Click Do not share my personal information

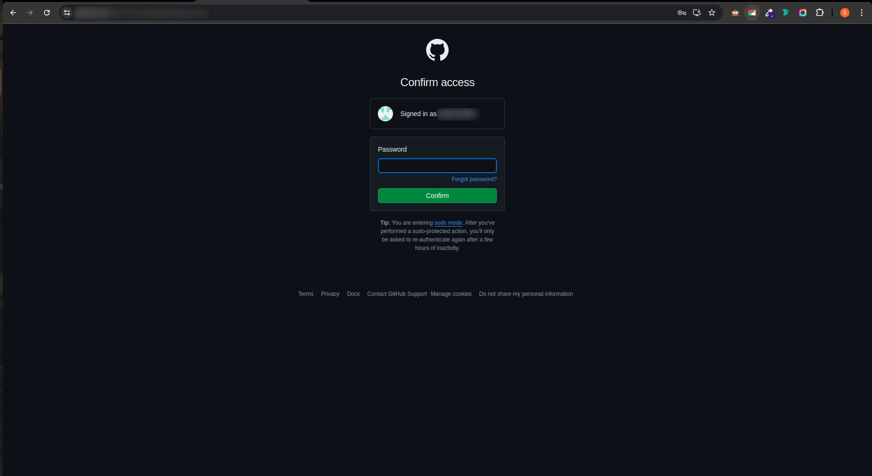[526, 294]
